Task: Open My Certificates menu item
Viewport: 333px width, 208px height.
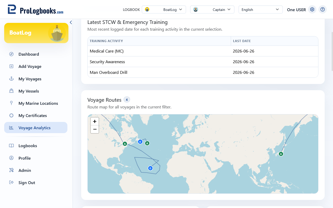Action: pyautogui.click(x=36, y=115)
